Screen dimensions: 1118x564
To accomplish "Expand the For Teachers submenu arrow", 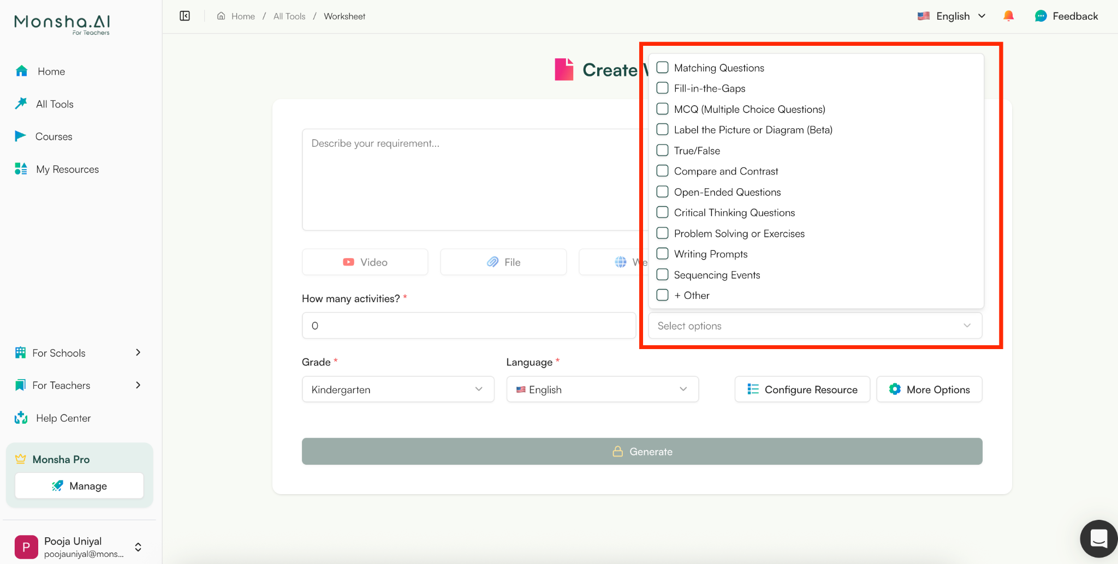I will pyautogui.click(x=138, y=385).
